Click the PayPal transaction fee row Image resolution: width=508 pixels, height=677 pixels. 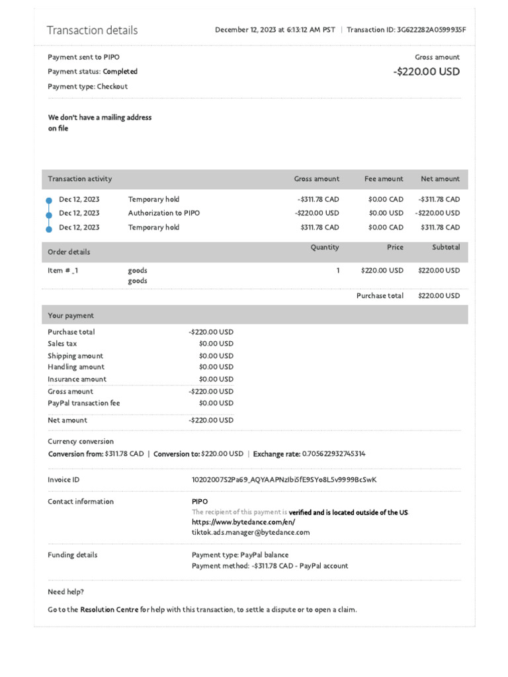click(x=140, y=403)
